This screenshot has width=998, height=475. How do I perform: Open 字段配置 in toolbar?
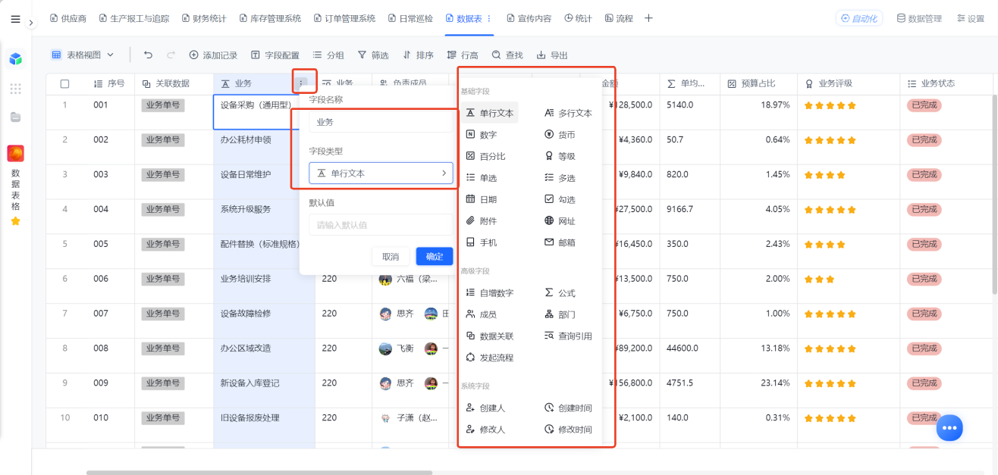point(275,55)
